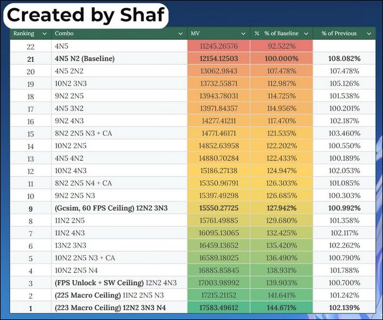Open the MV column filter dropdown
The image size is (383, 320).
(x=243, y=34)
